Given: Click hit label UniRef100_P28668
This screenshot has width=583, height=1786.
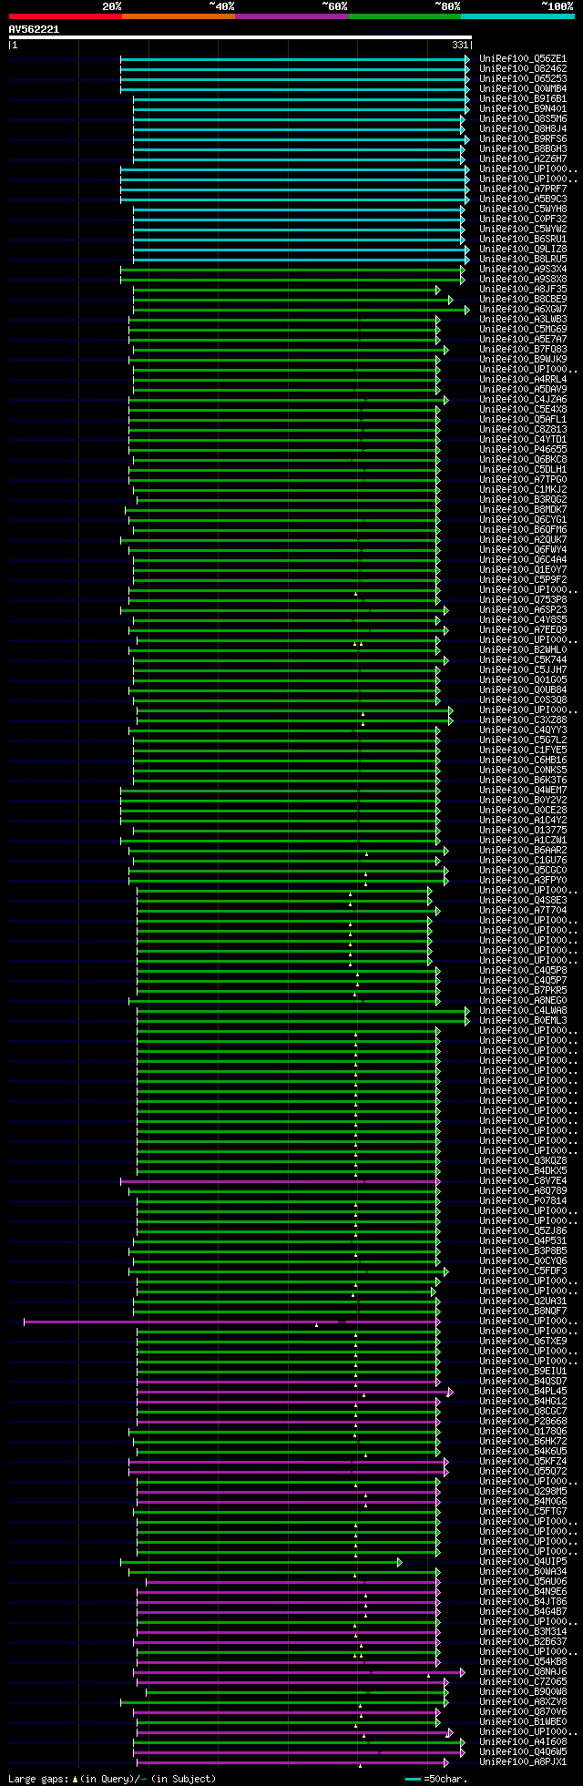Looking at the screenshot, I should tap(523, 1421).
